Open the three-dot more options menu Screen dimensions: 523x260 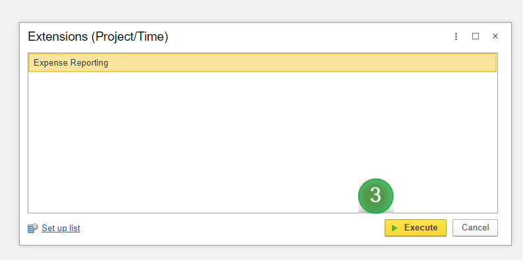point(456,36)
